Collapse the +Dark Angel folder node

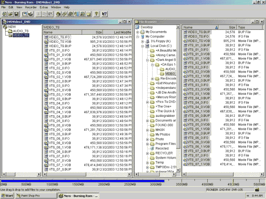point(147,60)
